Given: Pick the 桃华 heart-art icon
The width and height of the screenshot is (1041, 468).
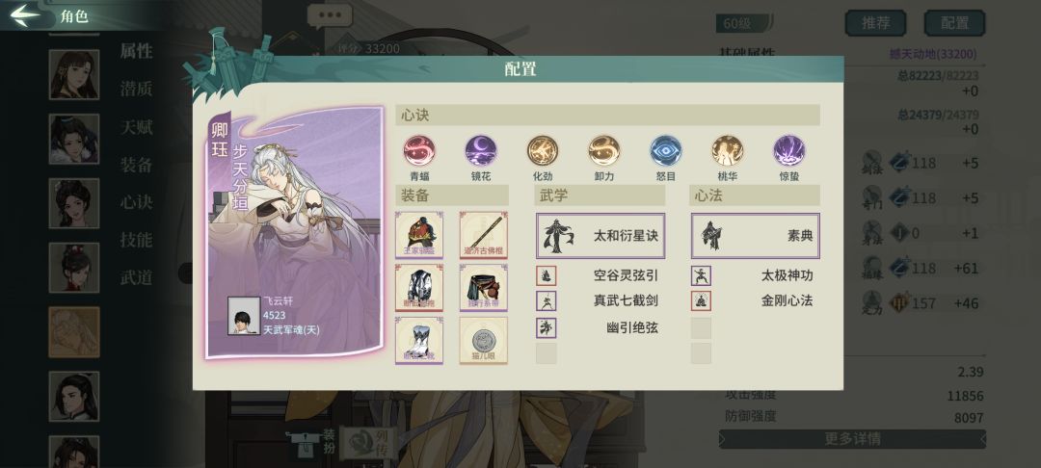Looking at the screenshot, I should point(728,151).
